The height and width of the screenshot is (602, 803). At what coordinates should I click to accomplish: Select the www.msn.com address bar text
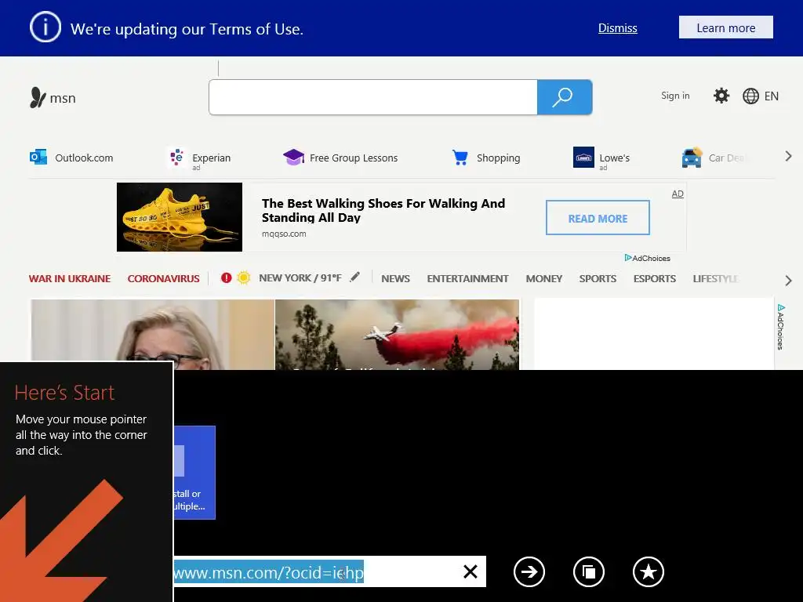coord(268,571)
